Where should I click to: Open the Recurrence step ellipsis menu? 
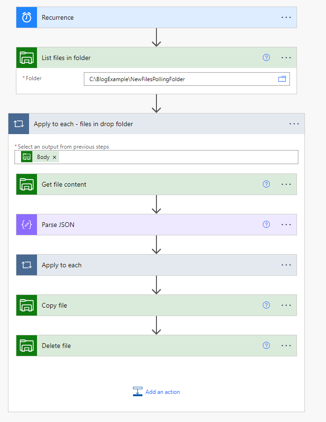[286, 17]
